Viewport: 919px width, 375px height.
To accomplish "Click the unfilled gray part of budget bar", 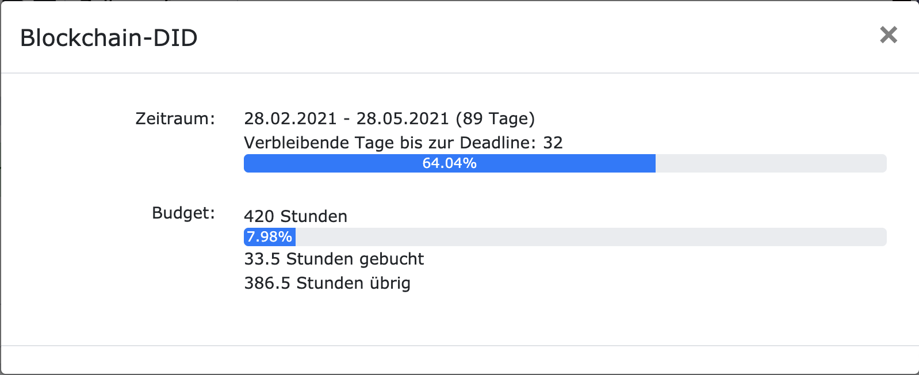I will tap(587, 237).
